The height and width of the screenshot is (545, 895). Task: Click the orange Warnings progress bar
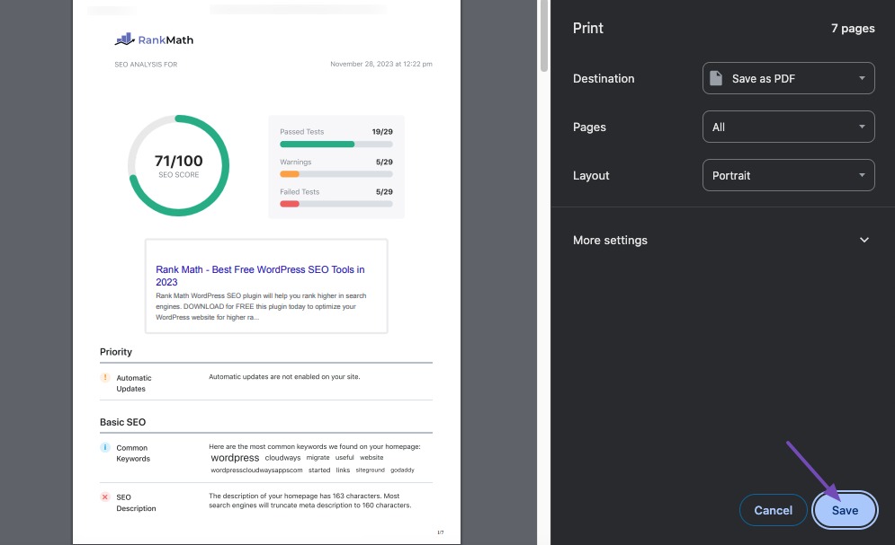290,174
